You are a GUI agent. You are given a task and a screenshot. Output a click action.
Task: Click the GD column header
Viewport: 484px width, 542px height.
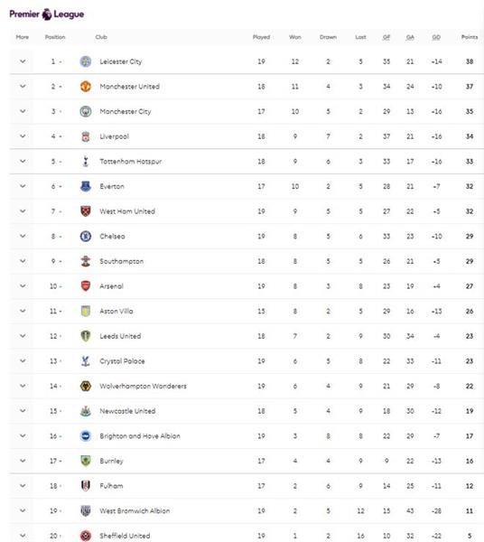point(436,37)
